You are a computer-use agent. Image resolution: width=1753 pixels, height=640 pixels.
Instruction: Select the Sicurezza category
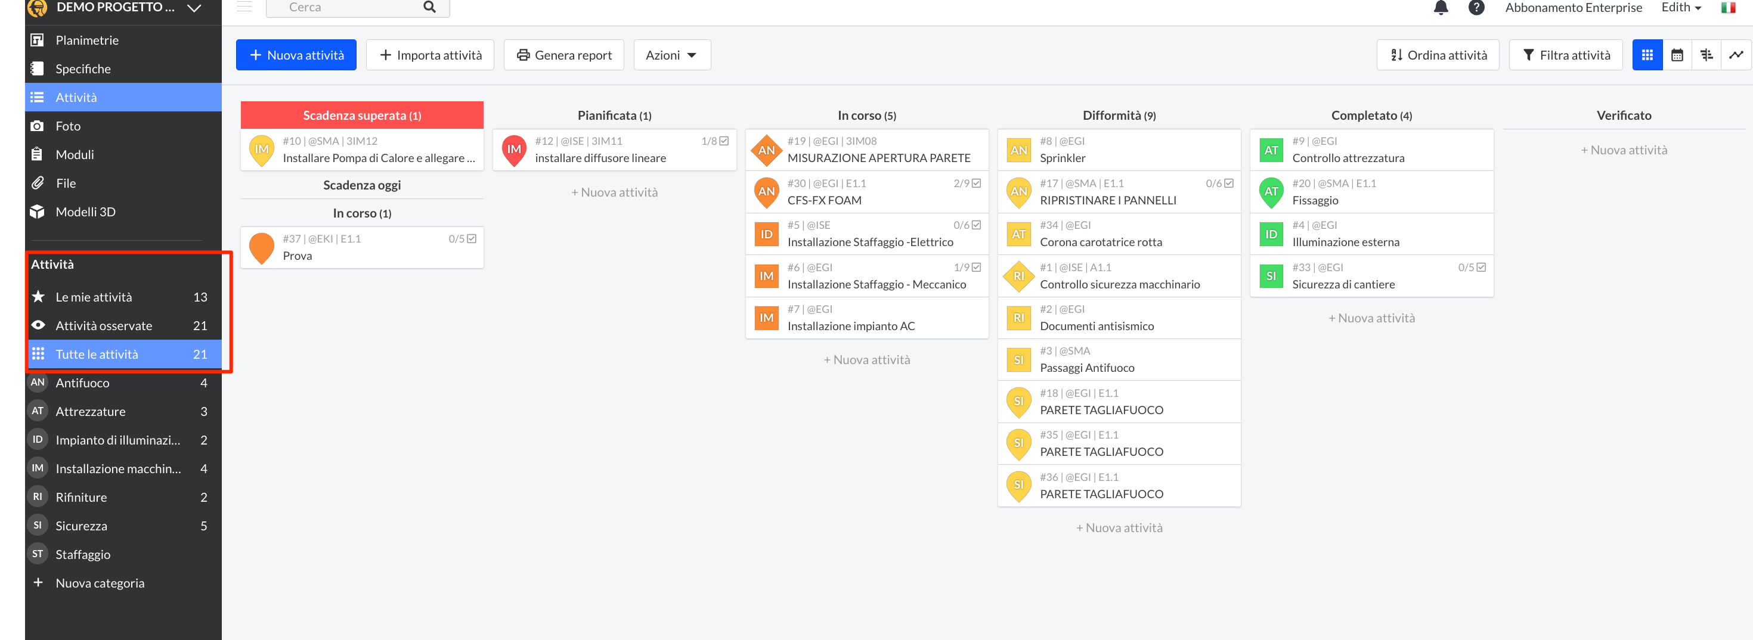pos(123,525)
